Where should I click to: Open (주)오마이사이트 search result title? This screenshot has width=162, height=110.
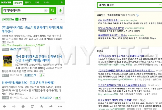(32, 29)
